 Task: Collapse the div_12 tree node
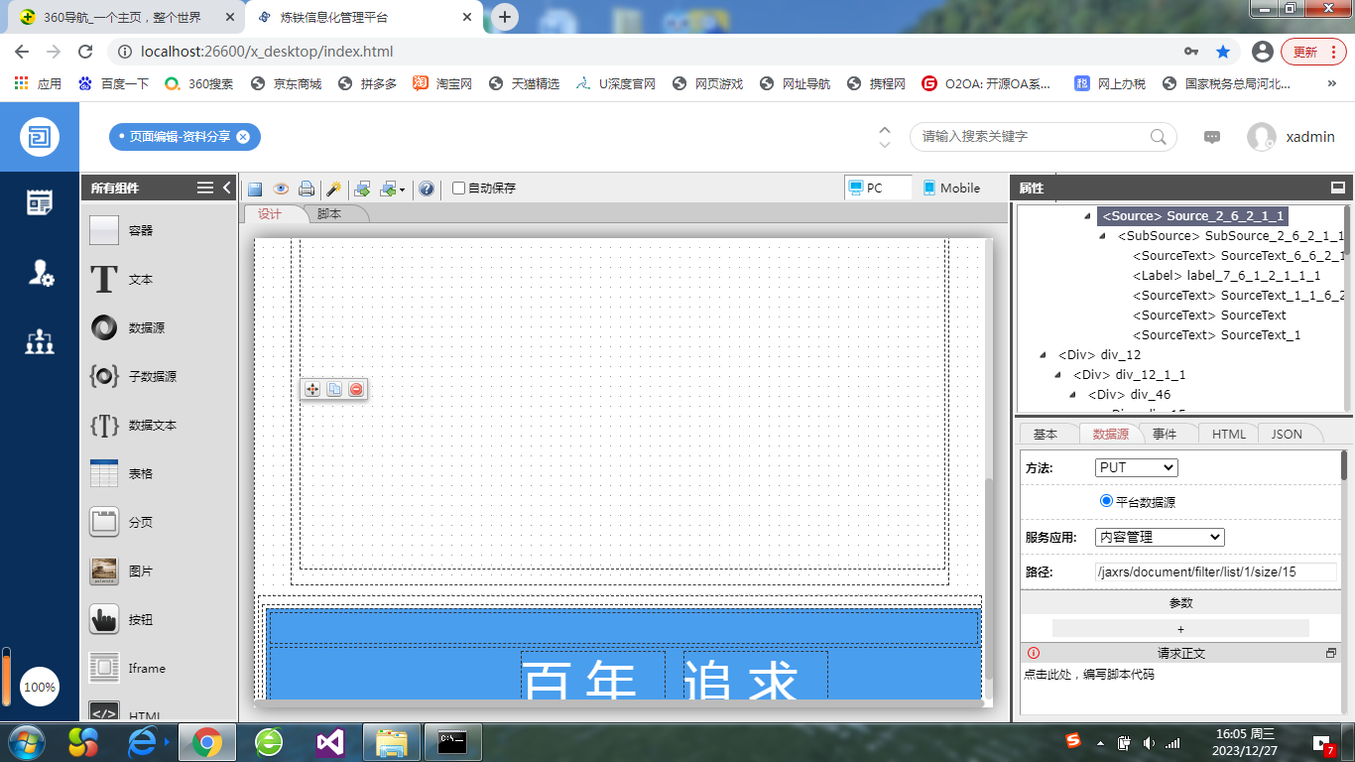tap(1044, 355)
